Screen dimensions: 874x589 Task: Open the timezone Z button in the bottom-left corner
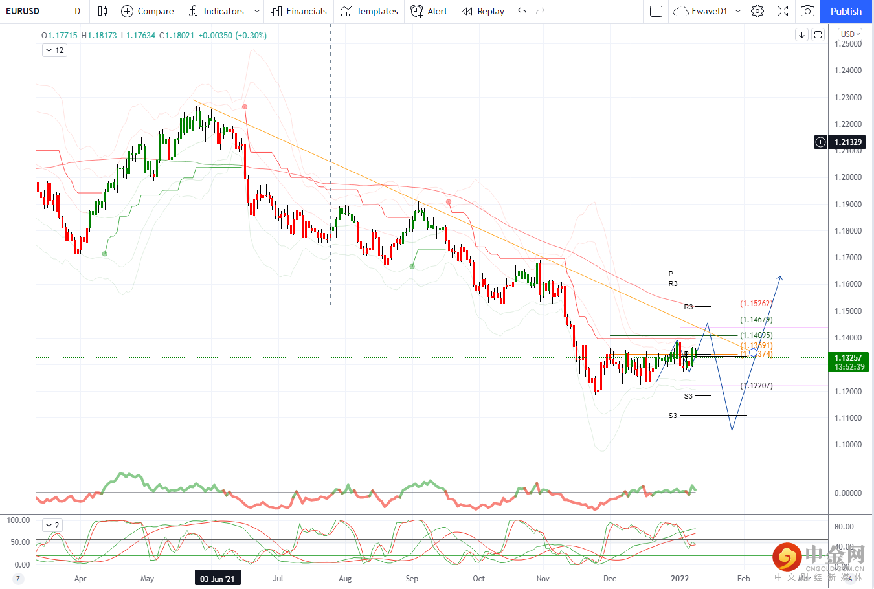[18, 579]
